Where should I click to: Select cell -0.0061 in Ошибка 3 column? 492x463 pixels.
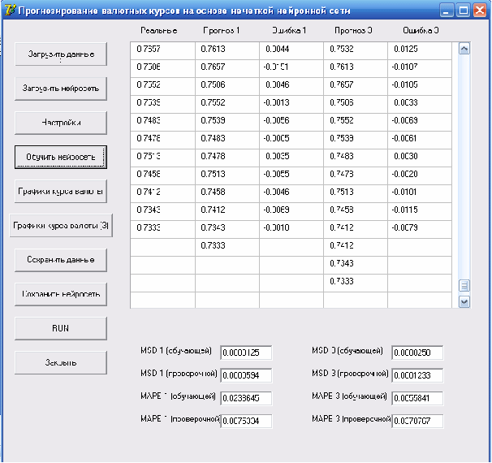(x=420, y=140)
